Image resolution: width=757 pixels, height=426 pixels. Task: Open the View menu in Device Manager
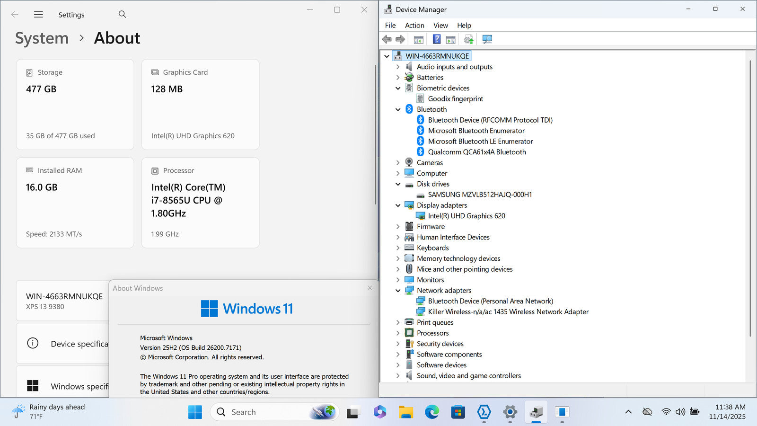click(x=440, y=26)
